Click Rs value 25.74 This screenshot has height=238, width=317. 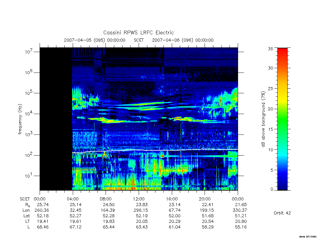[x=43, y=205]
